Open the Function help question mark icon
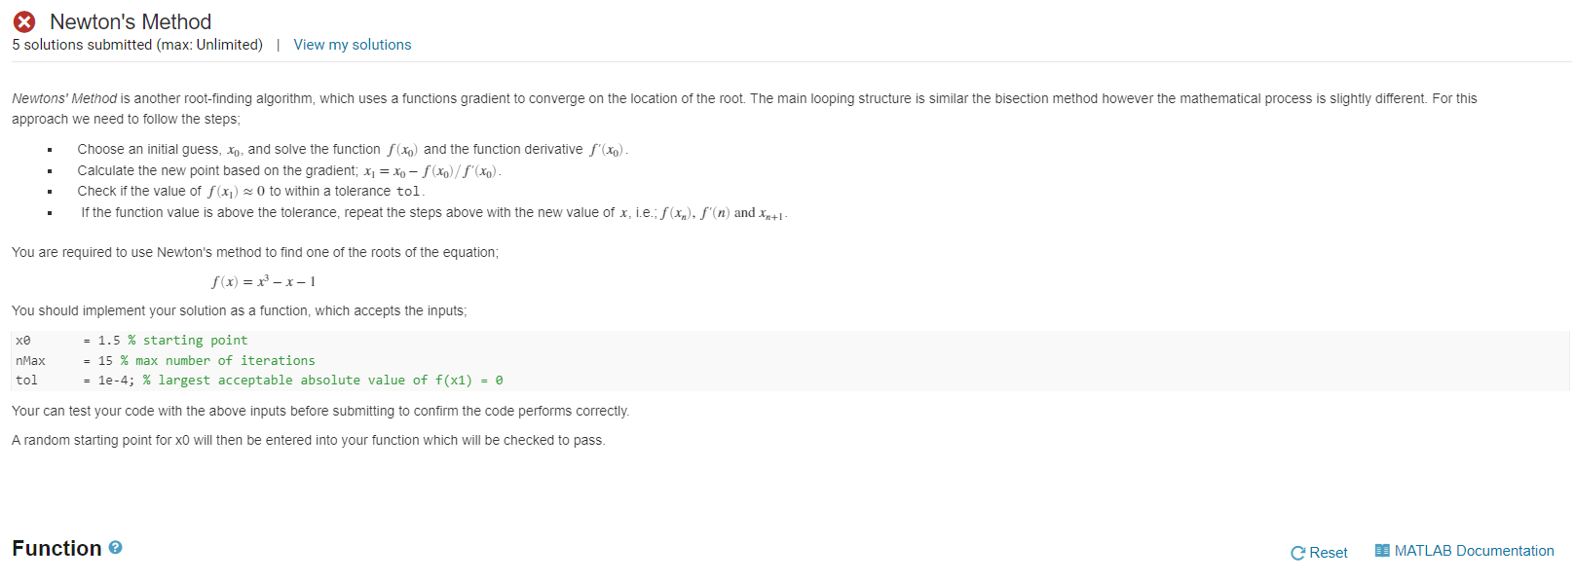Screen dimensions: 1575x581 (x=115, y=547)
